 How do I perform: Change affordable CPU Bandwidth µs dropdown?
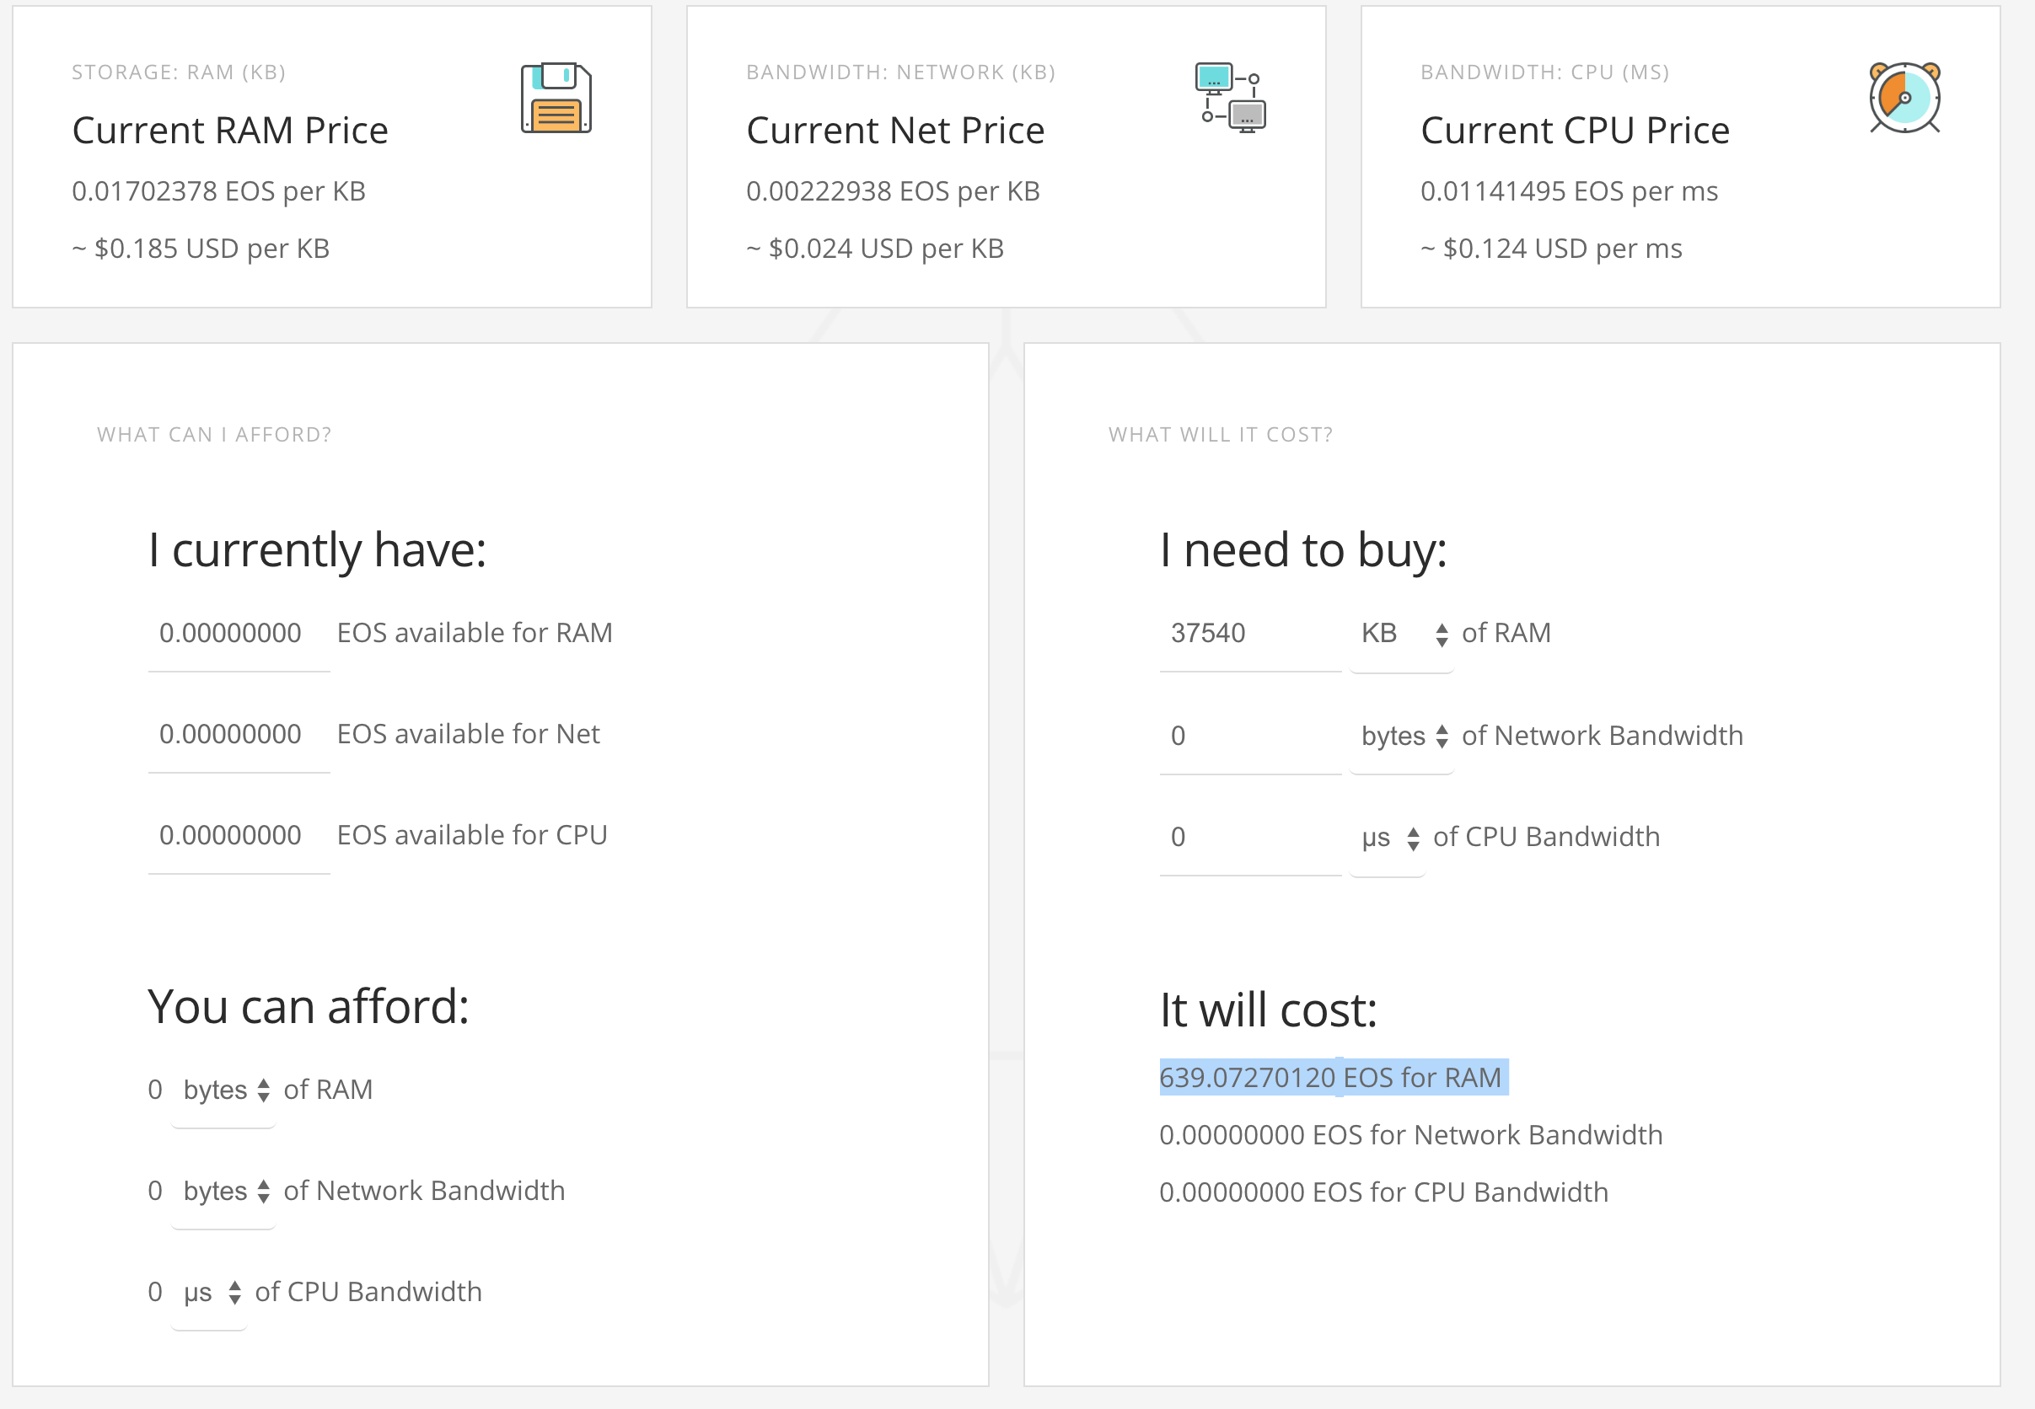[210, 1293]
